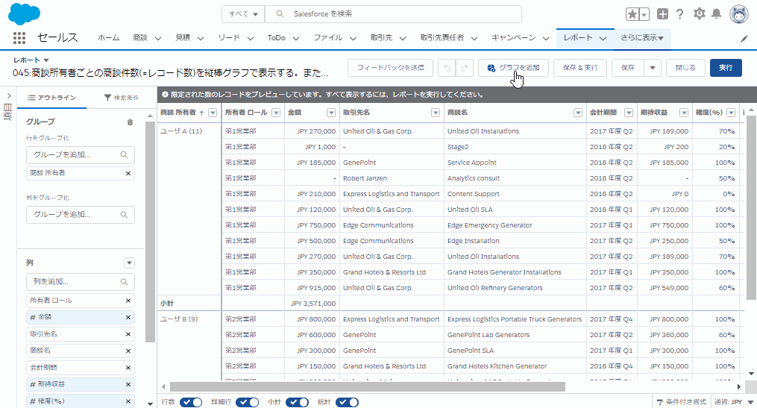
Task: Remove the 金額 column from list
Action: tap(128, 317)
